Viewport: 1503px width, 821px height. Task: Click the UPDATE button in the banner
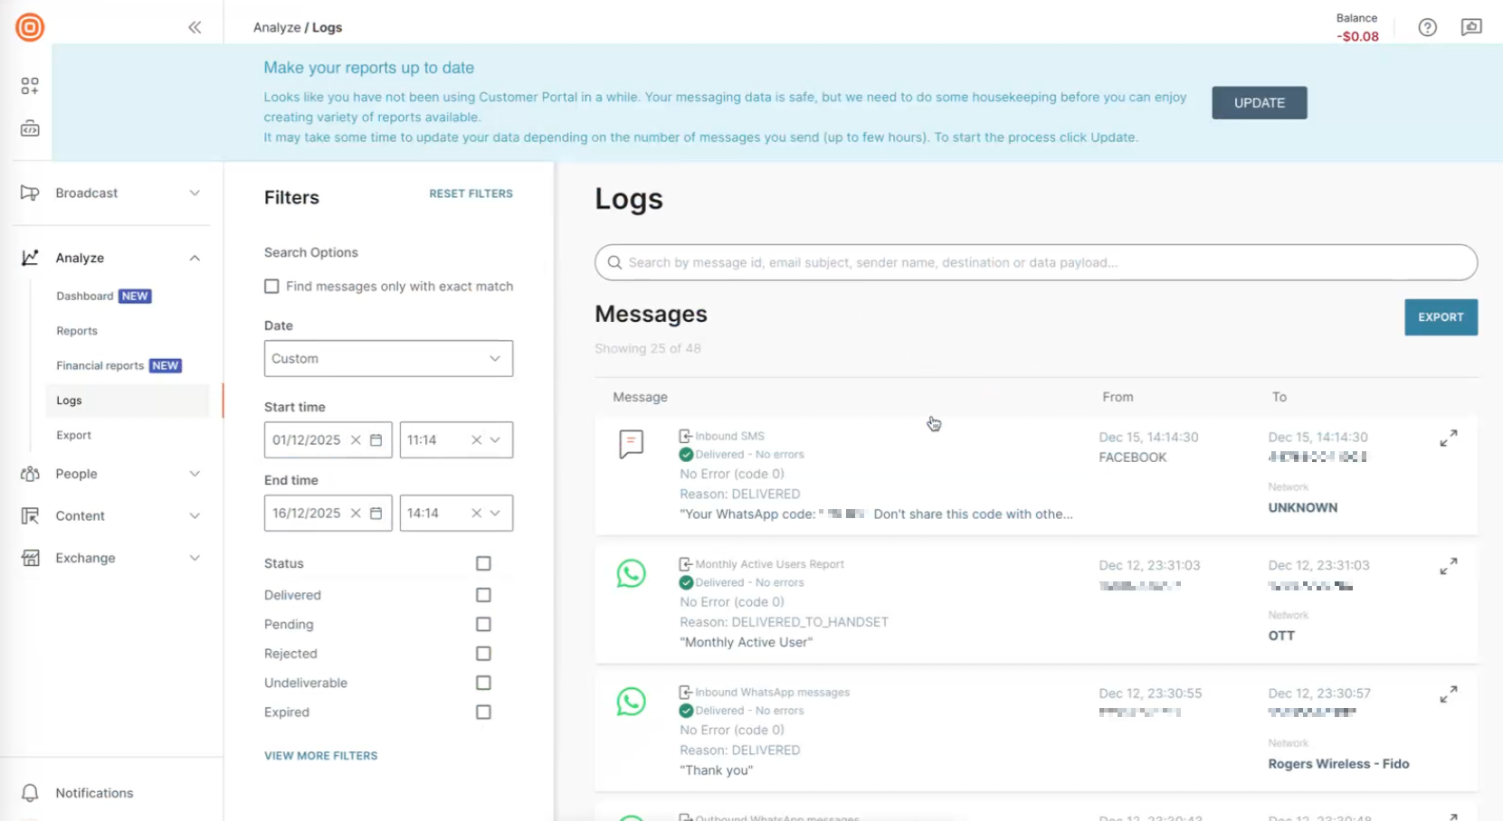click(x=1259, y=102)
